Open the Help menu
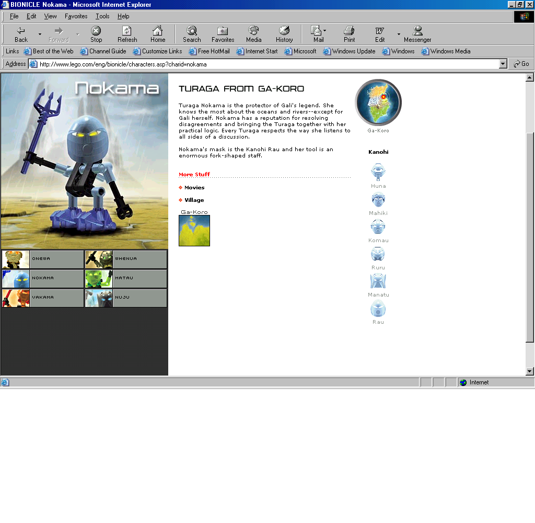The image size is (535, 523). 123,16
